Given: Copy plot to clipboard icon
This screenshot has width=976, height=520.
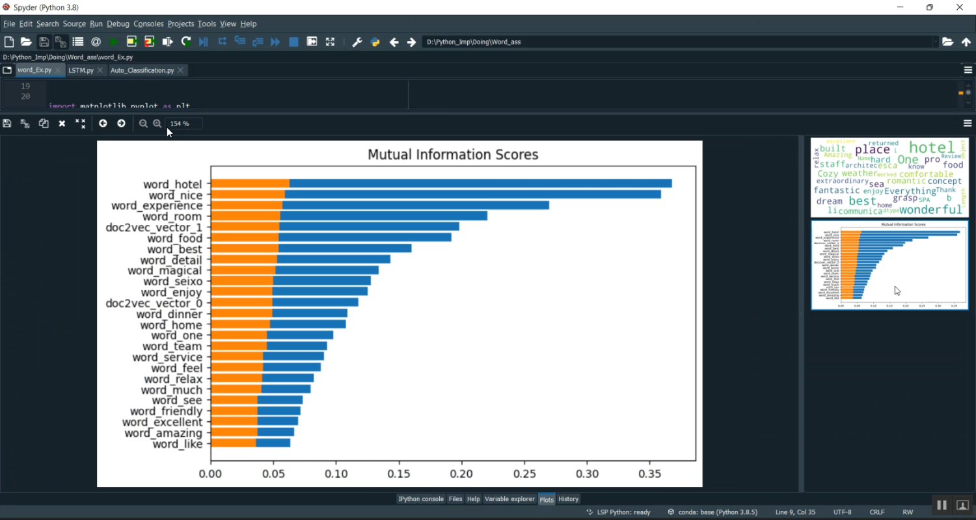Looking at the screenshot, I should click(x=44, y=123).
